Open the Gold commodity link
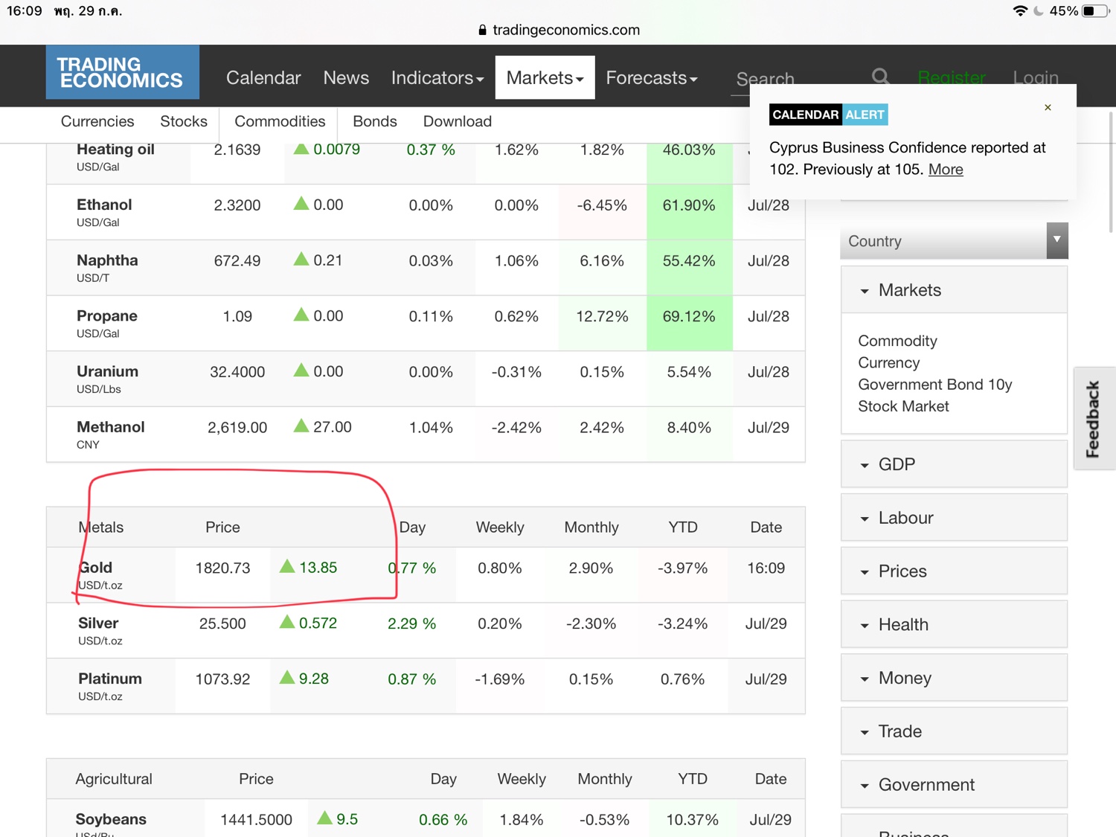Screen dimensions: 1116x837 95,567
